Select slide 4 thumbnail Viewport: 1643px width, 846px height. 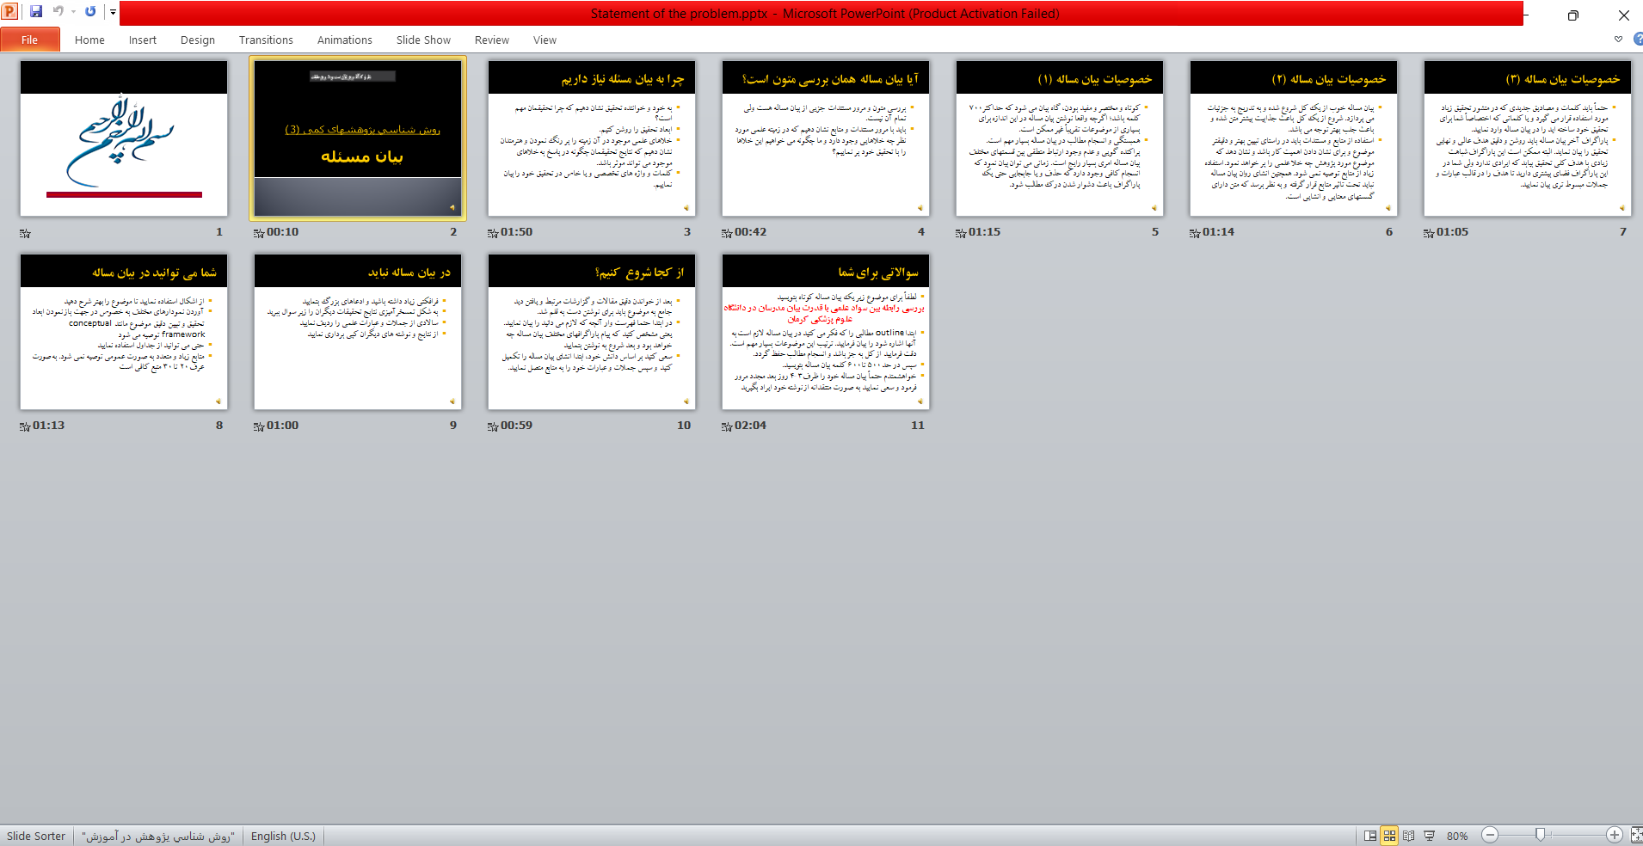pos(826,138)
